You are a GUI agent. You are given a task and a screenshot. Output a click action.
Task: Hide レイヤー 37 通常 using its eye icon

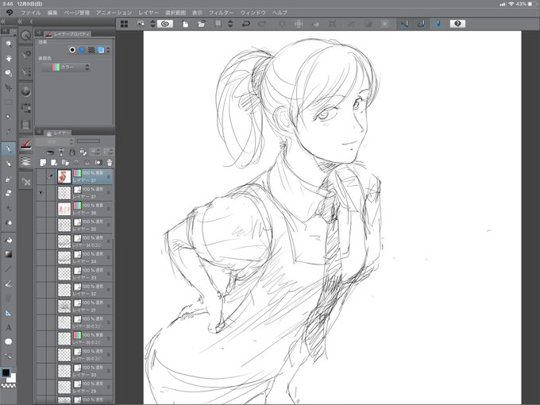click(x=41, y=193)
